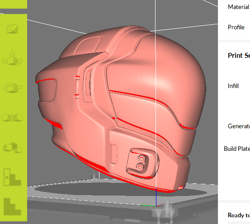Open the Per Model Settings tool

(12, 148)
